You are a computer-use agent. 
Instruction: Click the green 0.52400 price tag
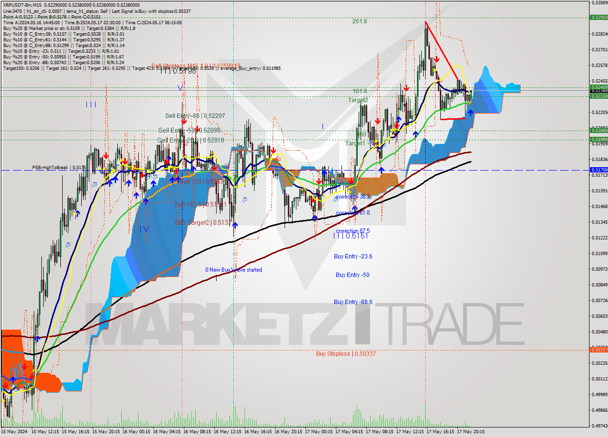[598, 87]
